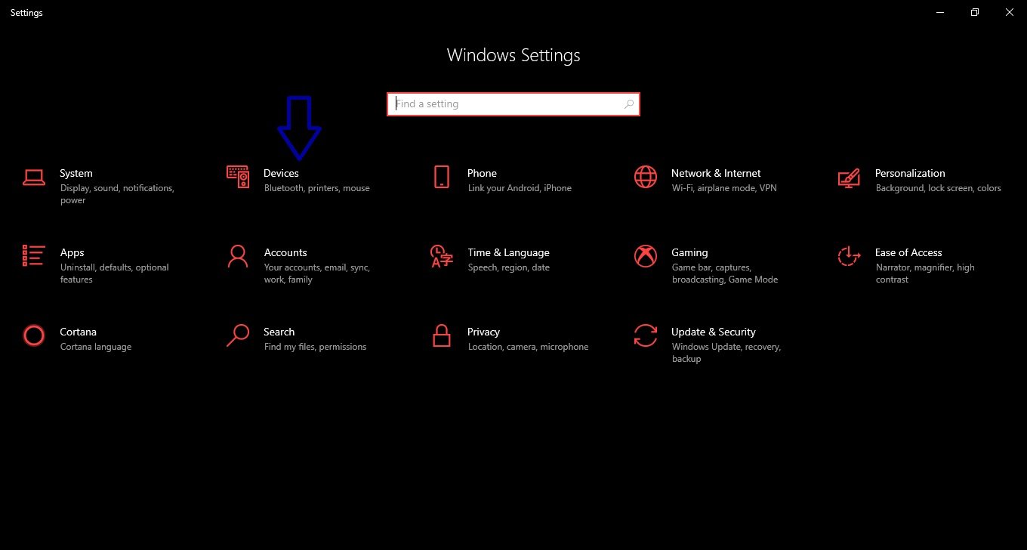
Task: Open the Phone category title
Action: click(x=482, y=173)
